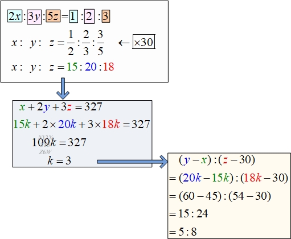Select the boxed ×30 label
The width and height of the screenshot is (291, 239).
[x=144, y=42]
